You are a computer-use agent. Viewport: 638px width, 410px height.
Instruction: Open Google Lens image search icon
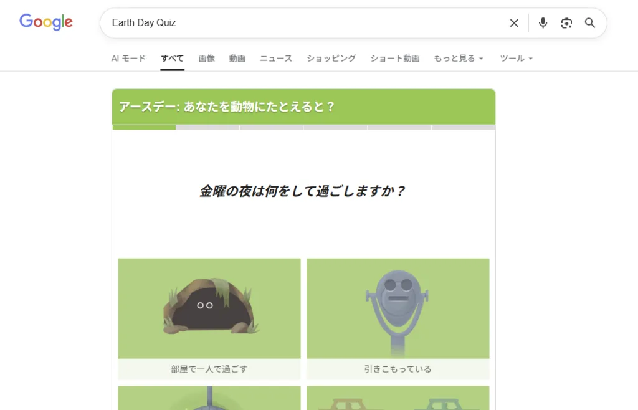click(566, 23)
